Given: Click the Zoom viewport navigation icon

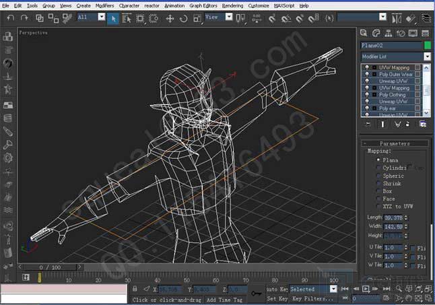Looking at the screenshot, I should [x=399, y=289].
